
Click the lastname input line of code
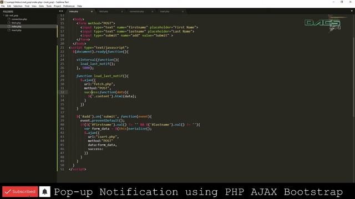click(138, 32)
